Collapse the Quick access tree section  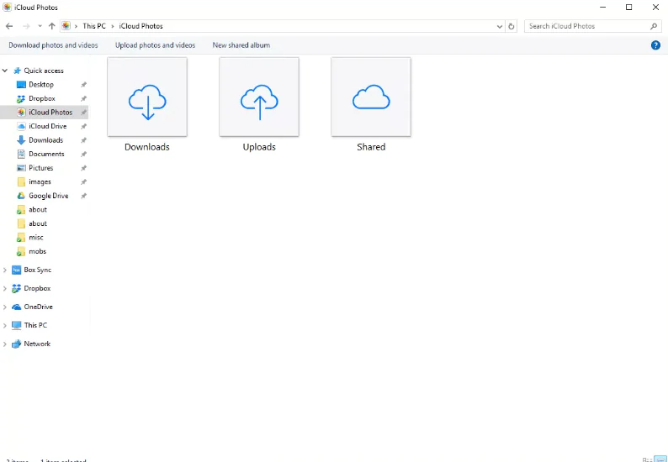click(5, 71)
